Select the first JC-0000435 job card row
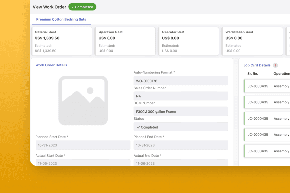290x193 pixels. (x=267, y=86)
